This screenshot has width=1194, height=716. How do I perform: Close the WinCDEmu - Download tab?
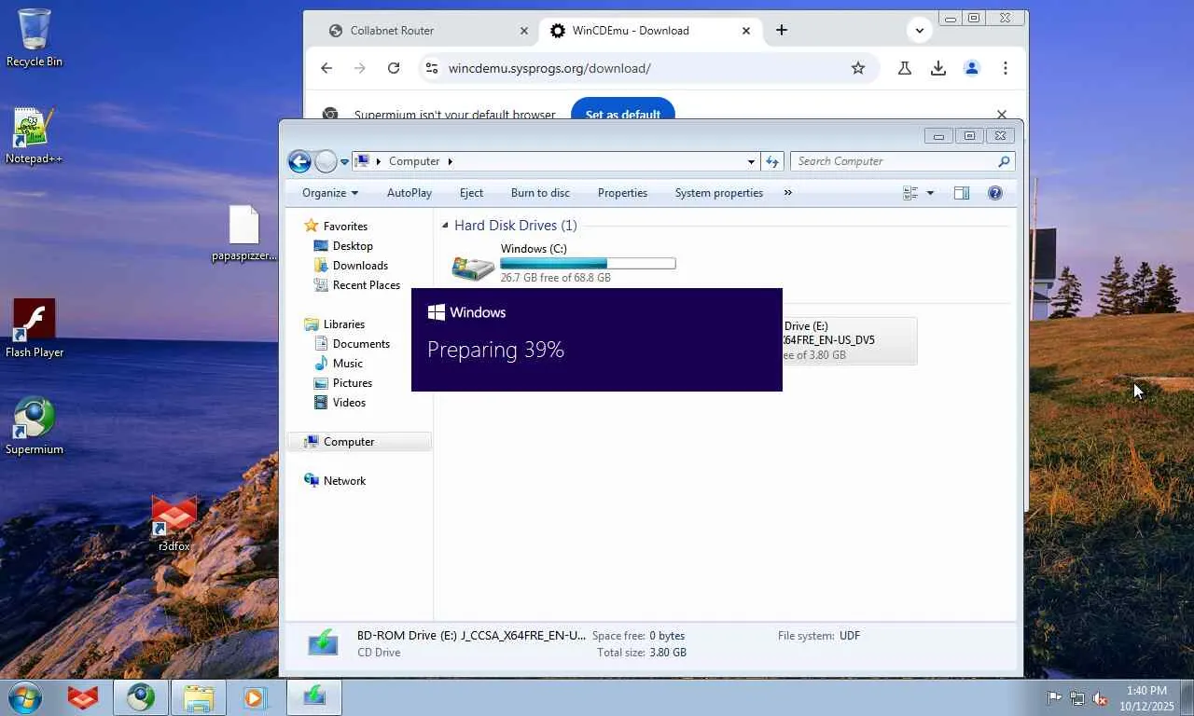(746, 31)
